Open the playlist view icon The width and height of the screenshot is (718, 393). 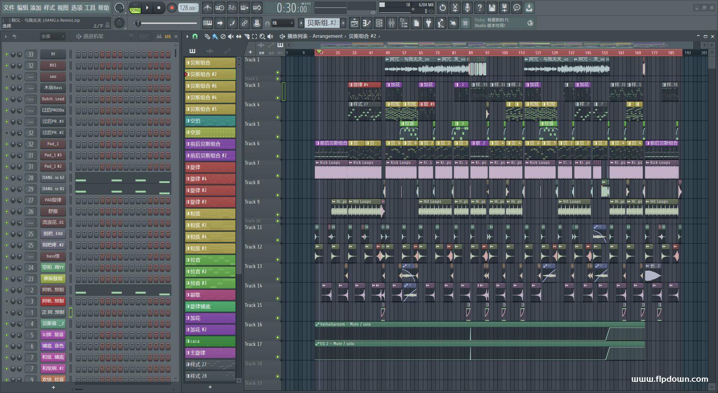point(355,23)
